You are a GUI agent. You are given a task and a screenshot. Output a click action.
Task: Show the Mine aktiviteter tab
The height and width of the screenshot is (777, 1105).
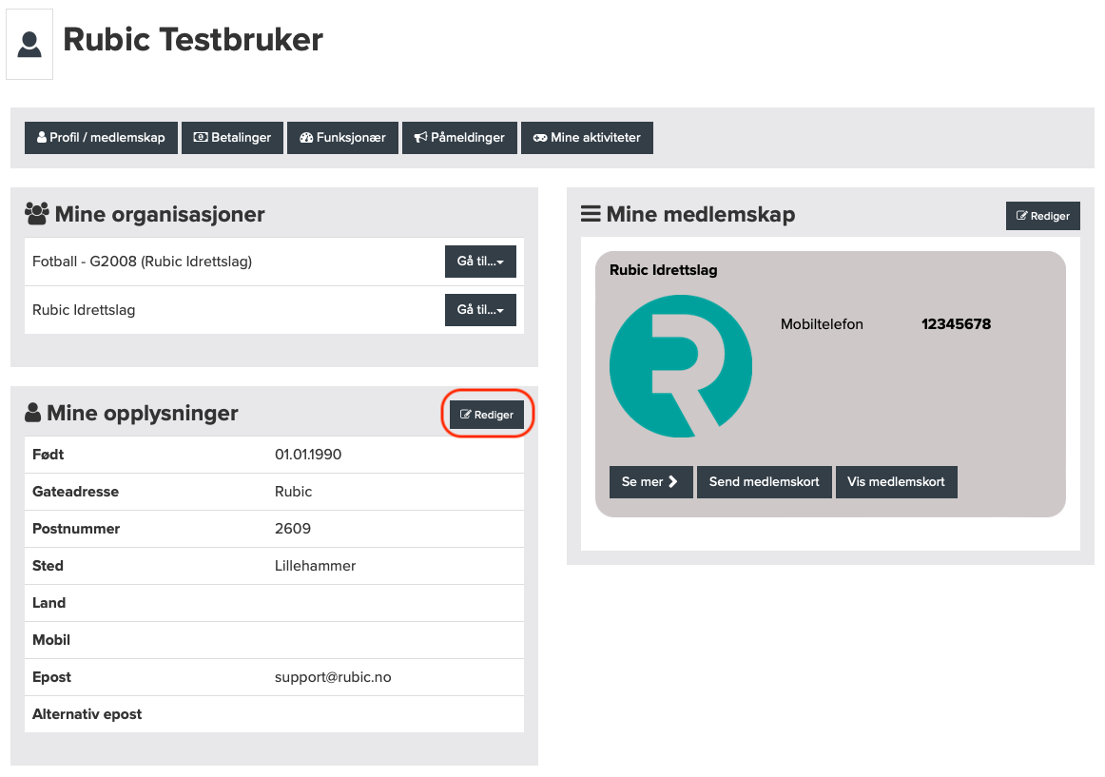point(587,138)
